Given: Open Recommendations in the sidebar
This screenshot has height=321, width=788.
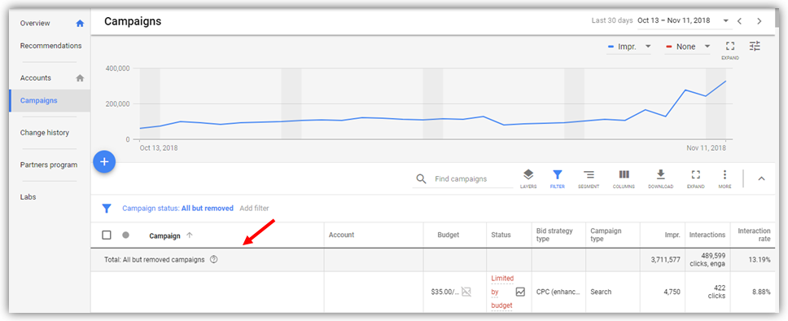Looking at the screenshot, I should coord(50,46).
